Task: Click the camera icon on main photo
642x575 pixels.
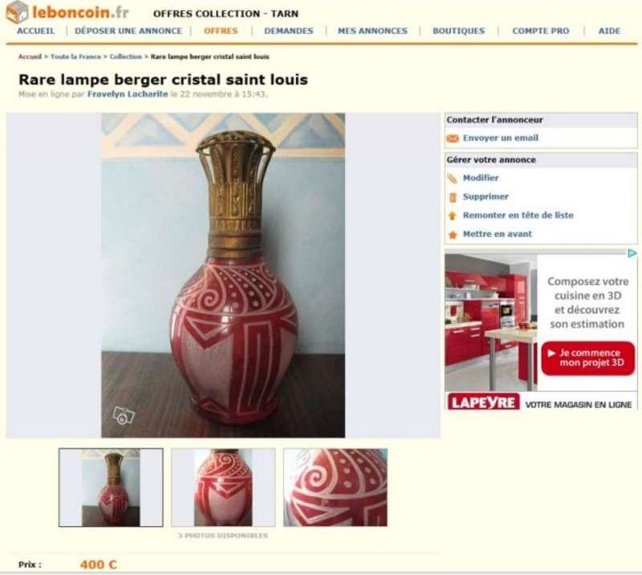Action: coord(124,415)
